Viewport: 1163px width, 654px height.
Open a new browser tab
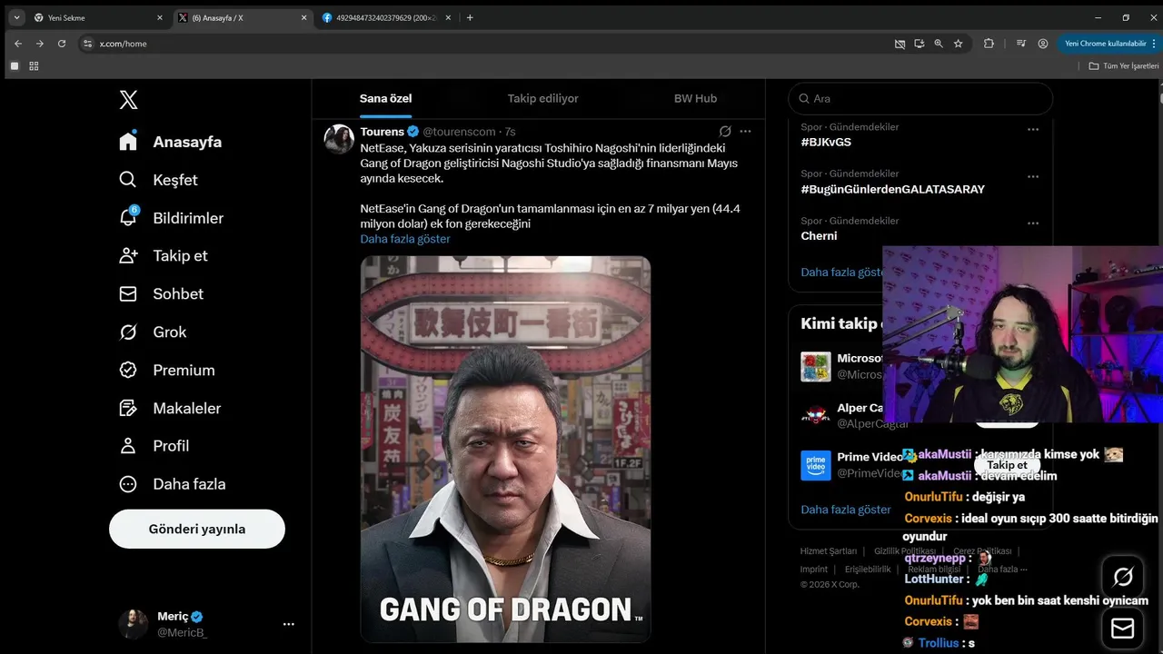pos(470,17)
